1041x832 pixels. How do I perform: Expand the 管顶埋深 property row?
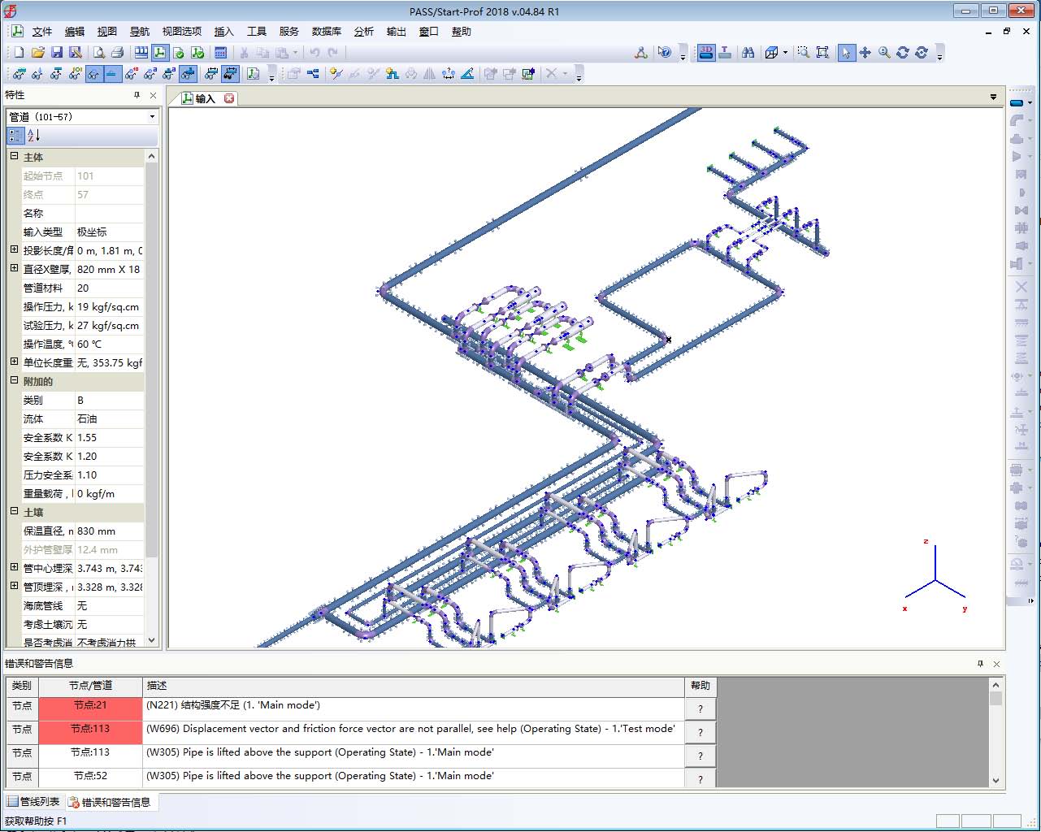click(14, 586)
